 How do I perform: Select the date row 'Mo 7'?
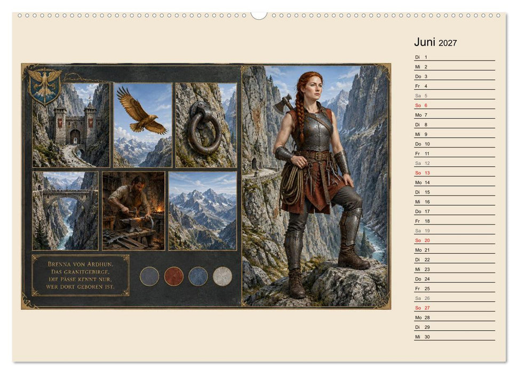[x=455, y=115]
